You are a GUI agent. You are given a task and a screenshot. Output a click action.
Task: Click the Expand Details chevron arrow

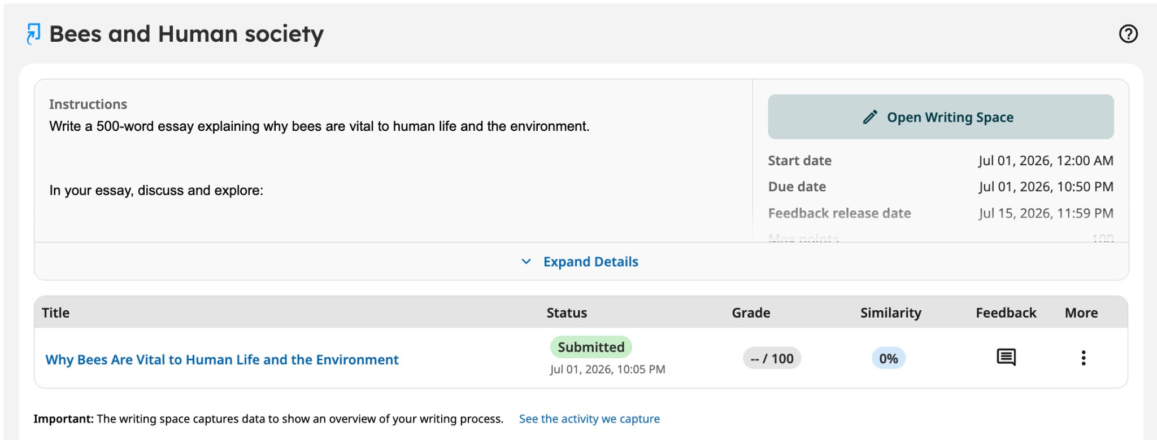click(x=526, y=262)
